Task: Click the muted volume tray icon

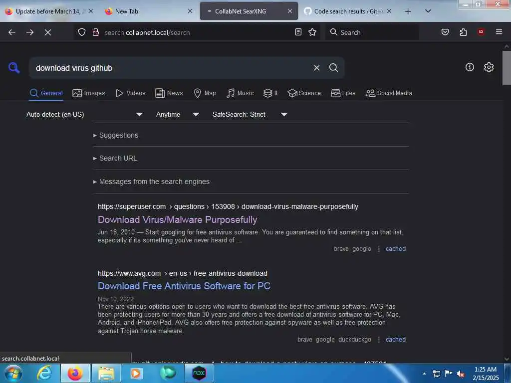Action: (461, 374)
